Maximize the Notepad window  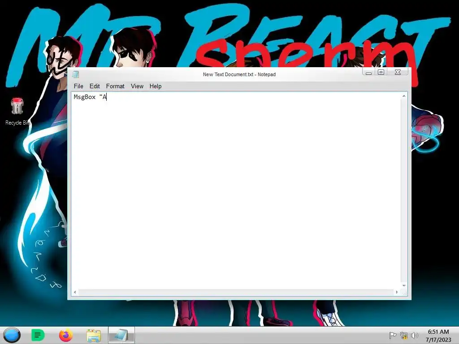381,72
